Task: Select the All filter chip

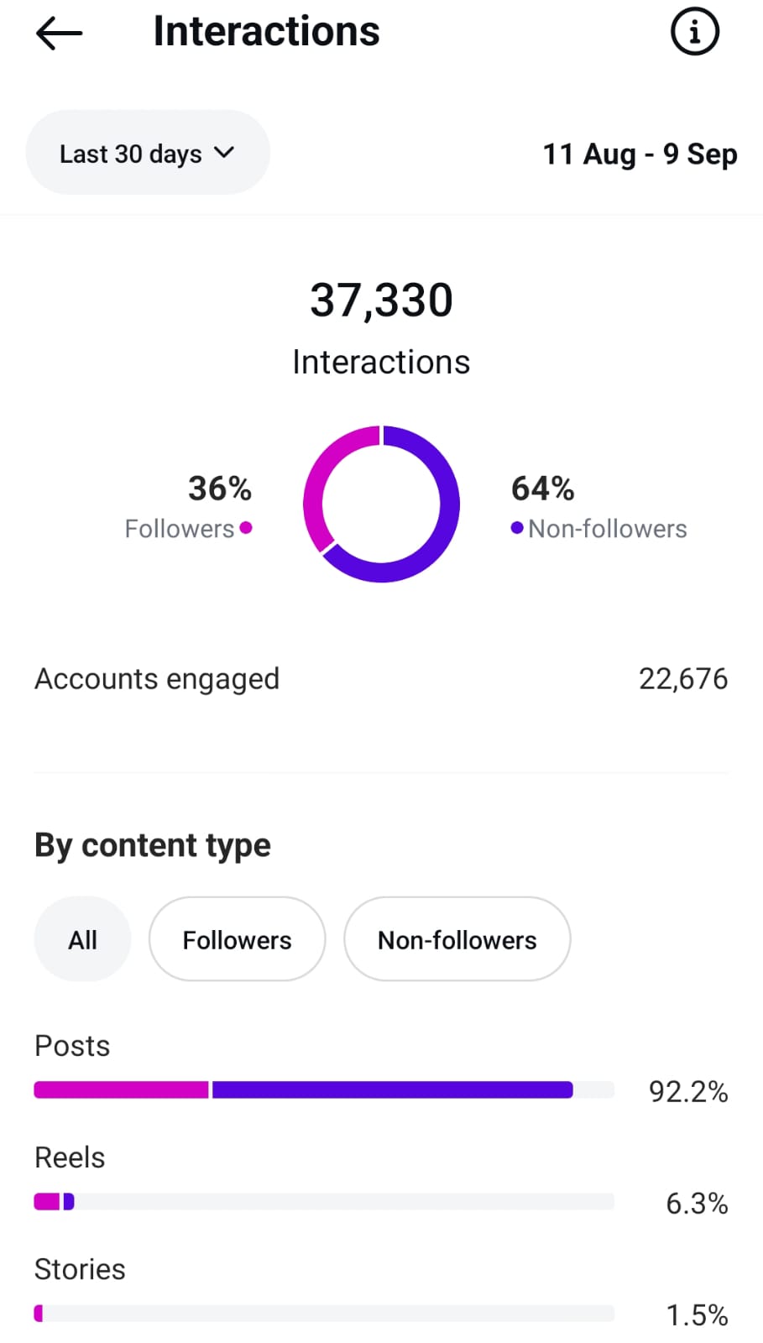Action: point(82,939)
